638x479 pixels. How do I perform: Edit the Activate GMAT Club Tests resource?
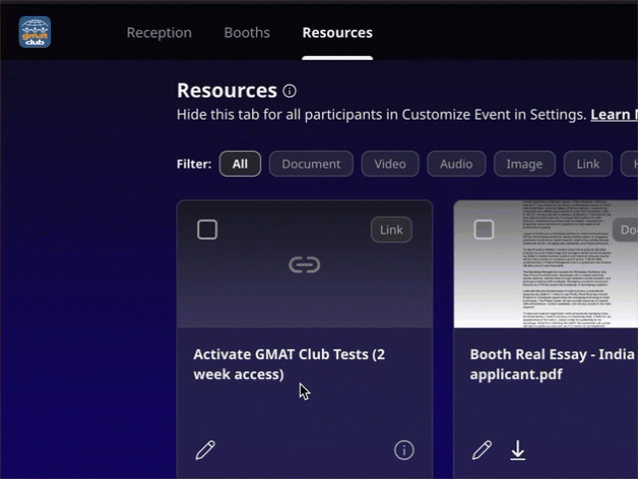coord(205,450)
